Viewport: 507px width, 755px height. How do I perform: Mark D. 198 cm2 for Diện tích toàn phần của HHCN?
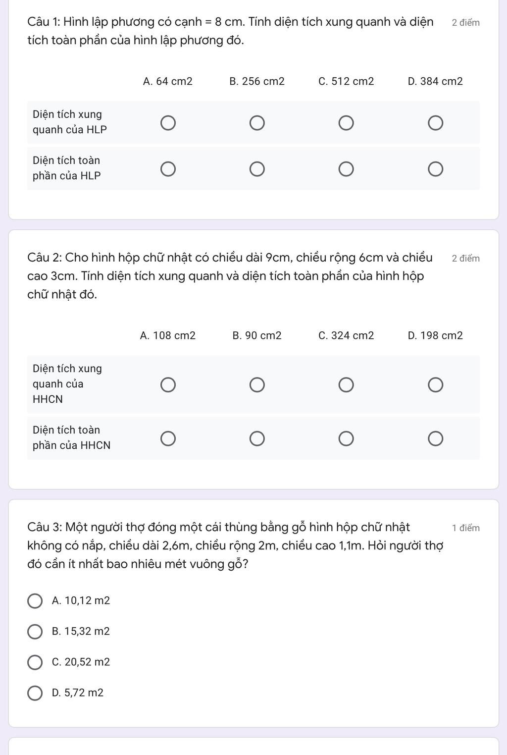coord(436,438)
